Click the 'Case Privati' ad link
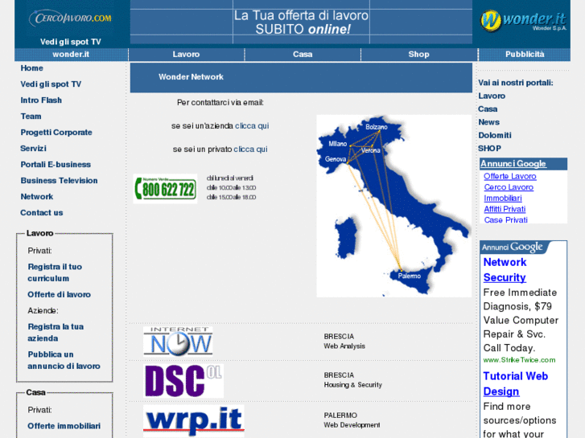The width and height of the screenshot is (585, 438). [x=505, y=220]
